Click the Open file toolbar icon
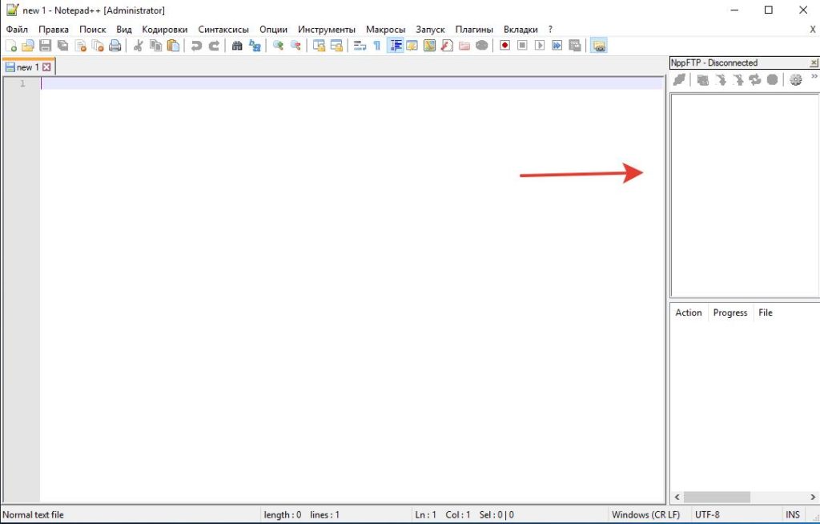The width and height of the screenshot is (820, 524). pos(28,46)
